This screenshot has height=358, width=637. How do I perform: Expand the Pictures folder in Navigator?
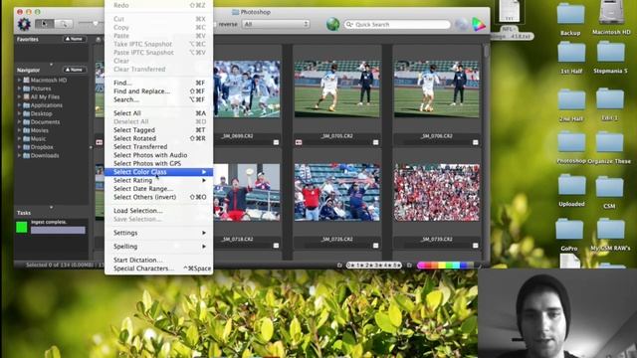19,89
